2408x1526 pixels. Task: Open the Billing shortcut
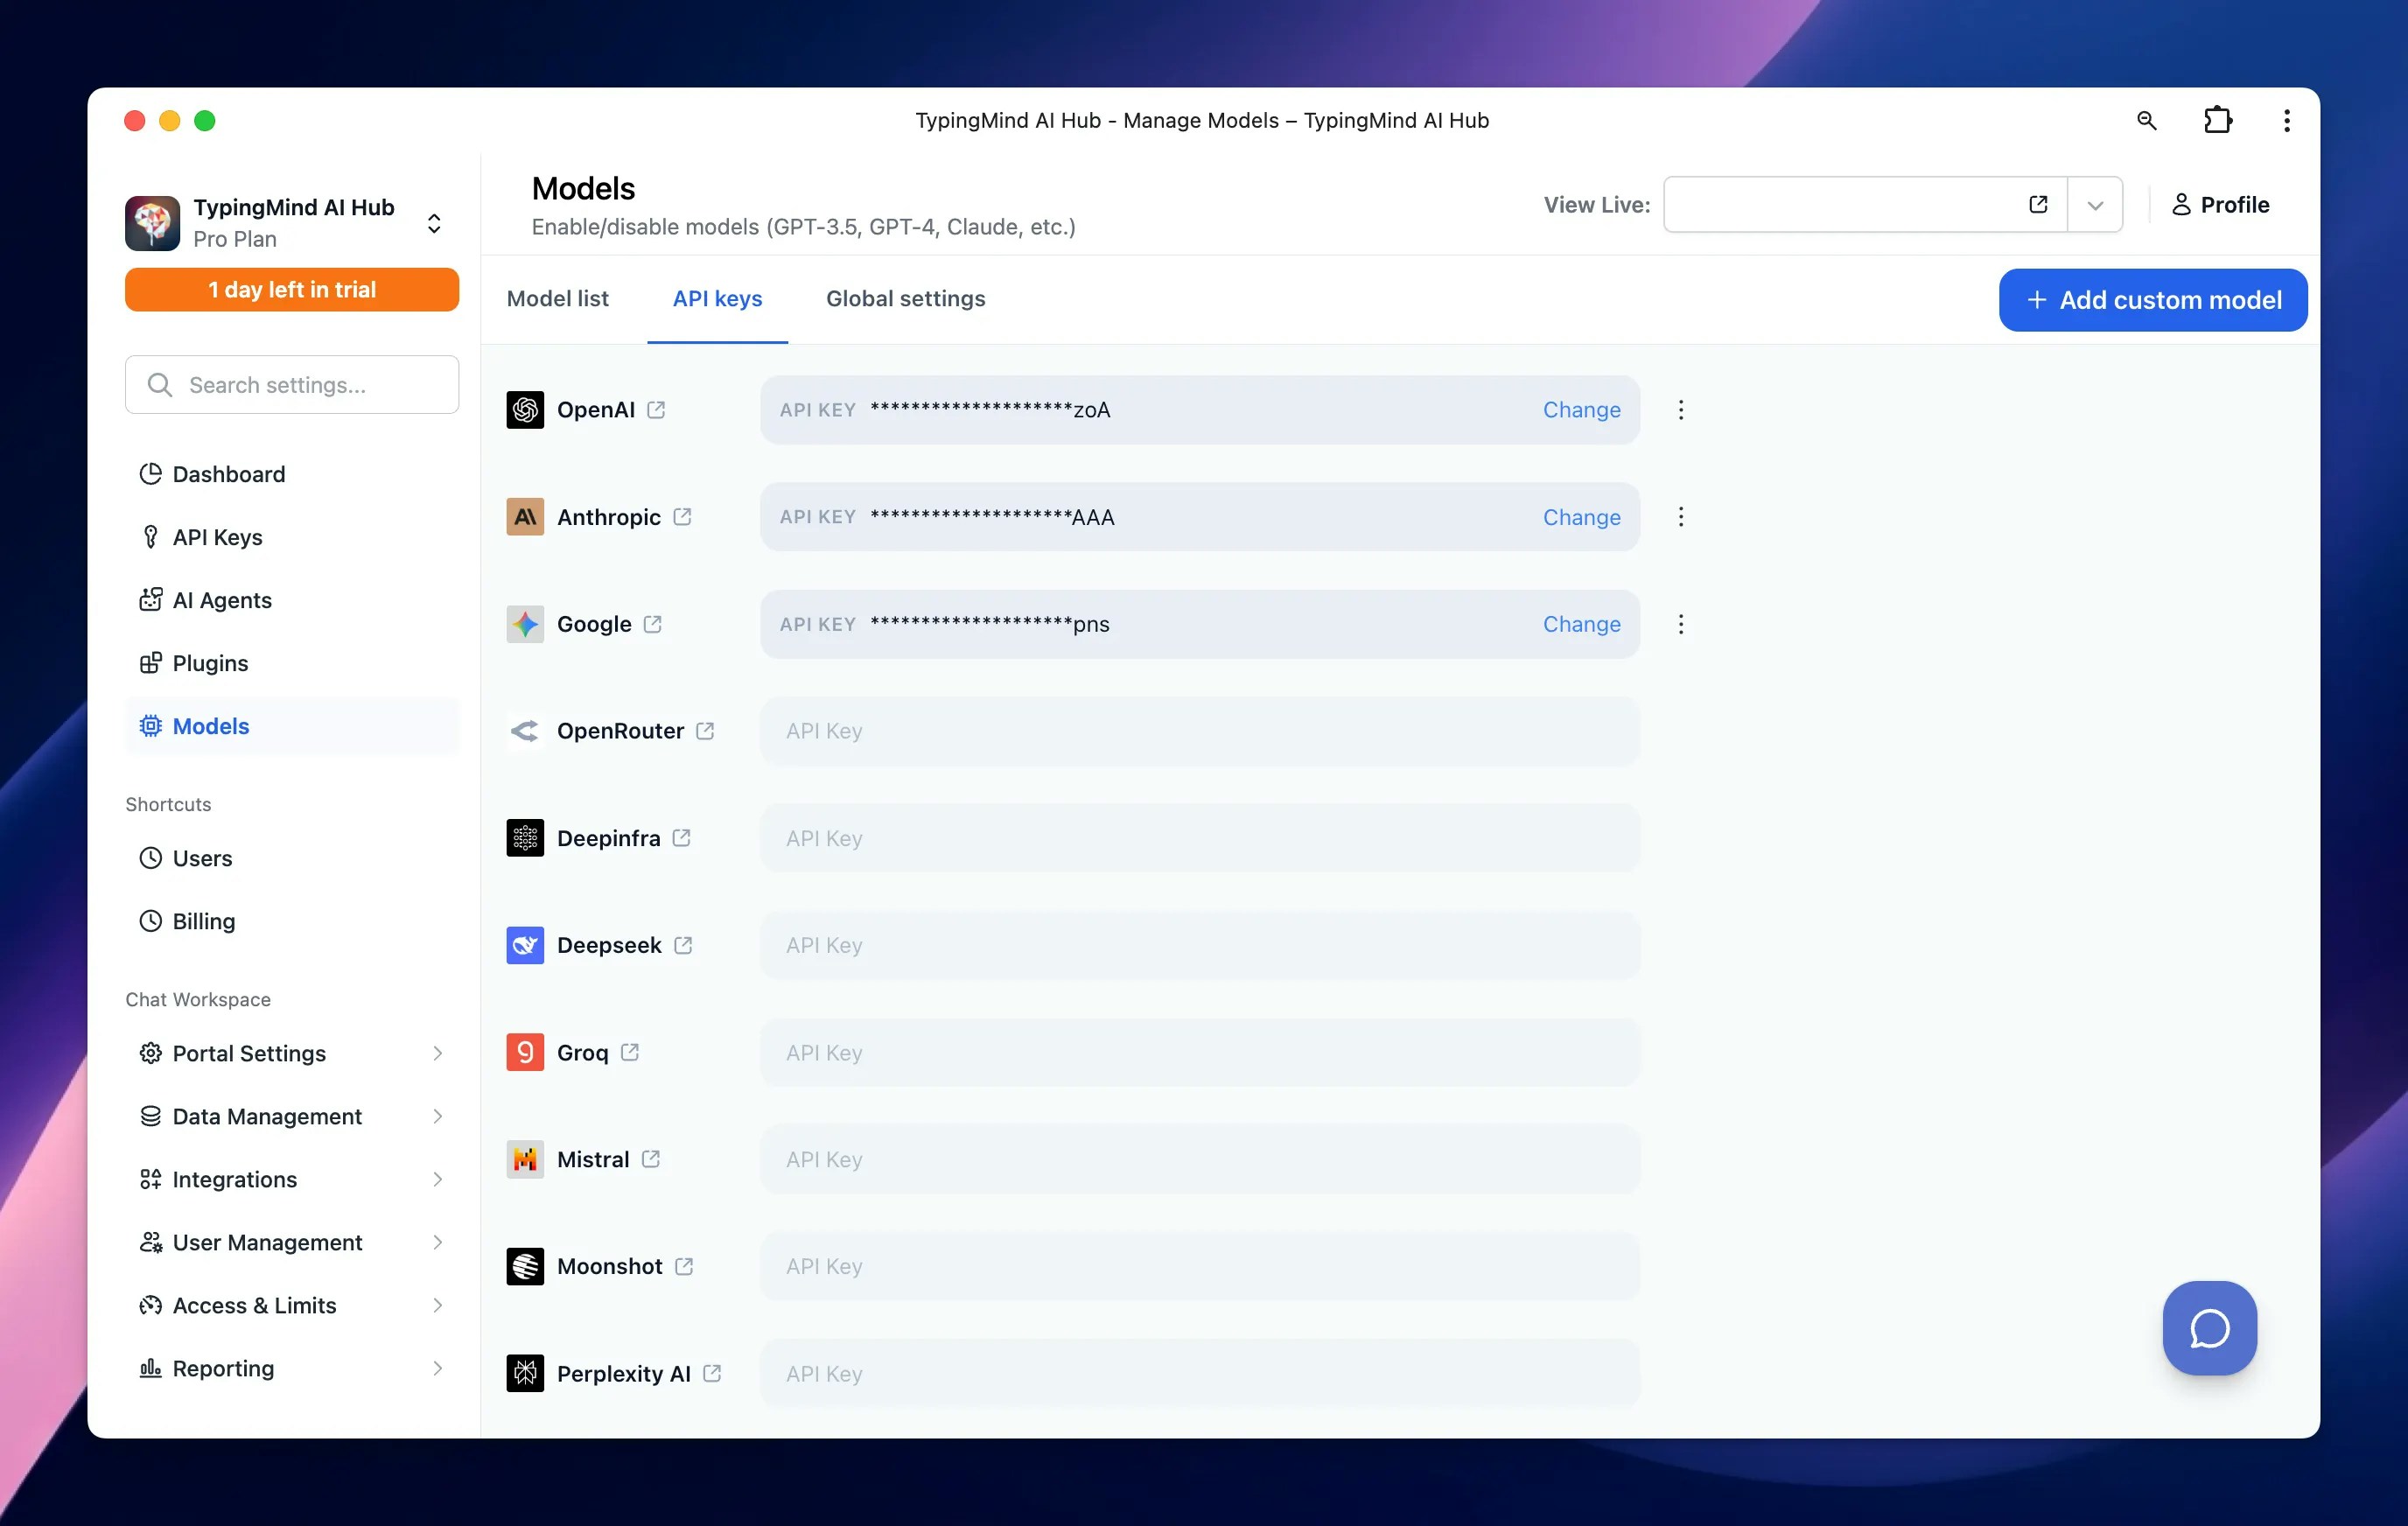coord(292,921)
